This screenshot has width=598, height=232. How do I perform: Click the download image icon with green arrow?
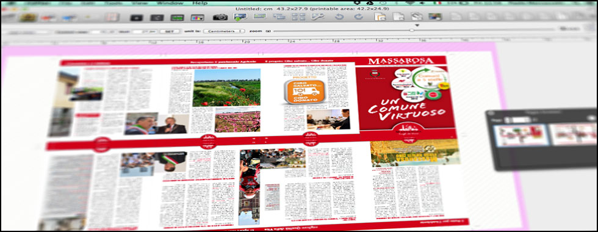click(240, 17)
